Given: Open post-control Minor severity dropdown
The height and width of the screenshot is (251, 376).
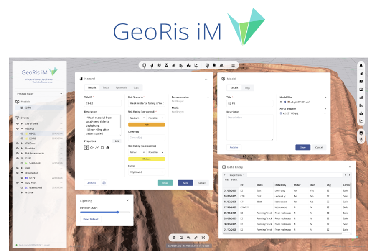Looking at the screenshot, I should coord(137,152).
